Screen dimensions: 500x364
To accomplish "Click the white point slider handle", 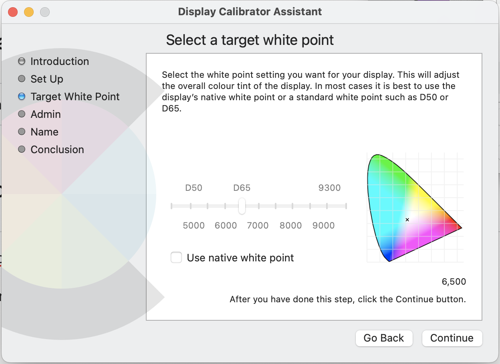I will 242,206.
